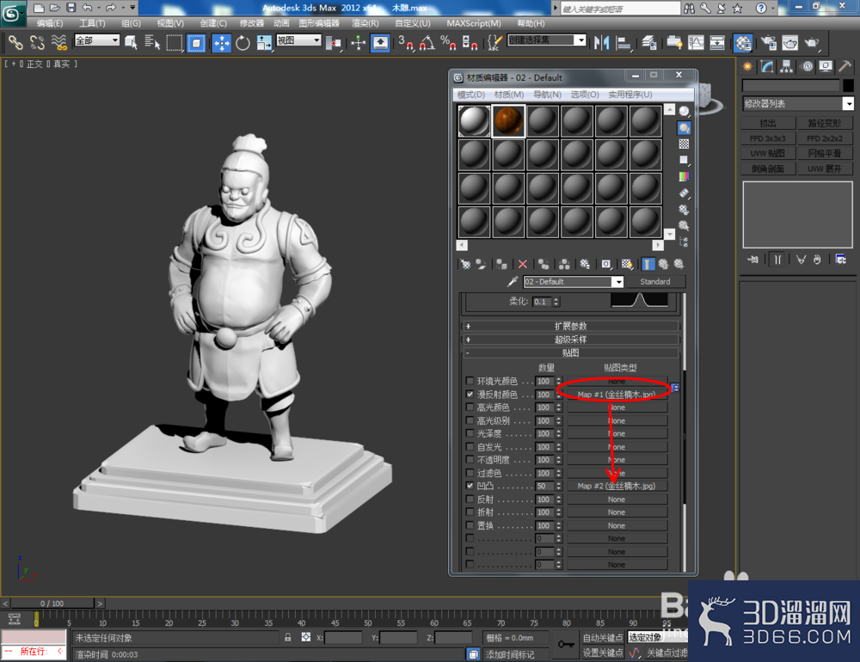The height and width of the screenshot is (662, 860).
Task: Open the Map #2 bump map button
Action: pyautogui.click(x=617, y=486)
